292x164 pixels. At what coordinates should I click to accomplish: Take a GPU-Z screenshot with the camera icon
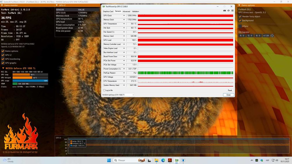point(225,10)
